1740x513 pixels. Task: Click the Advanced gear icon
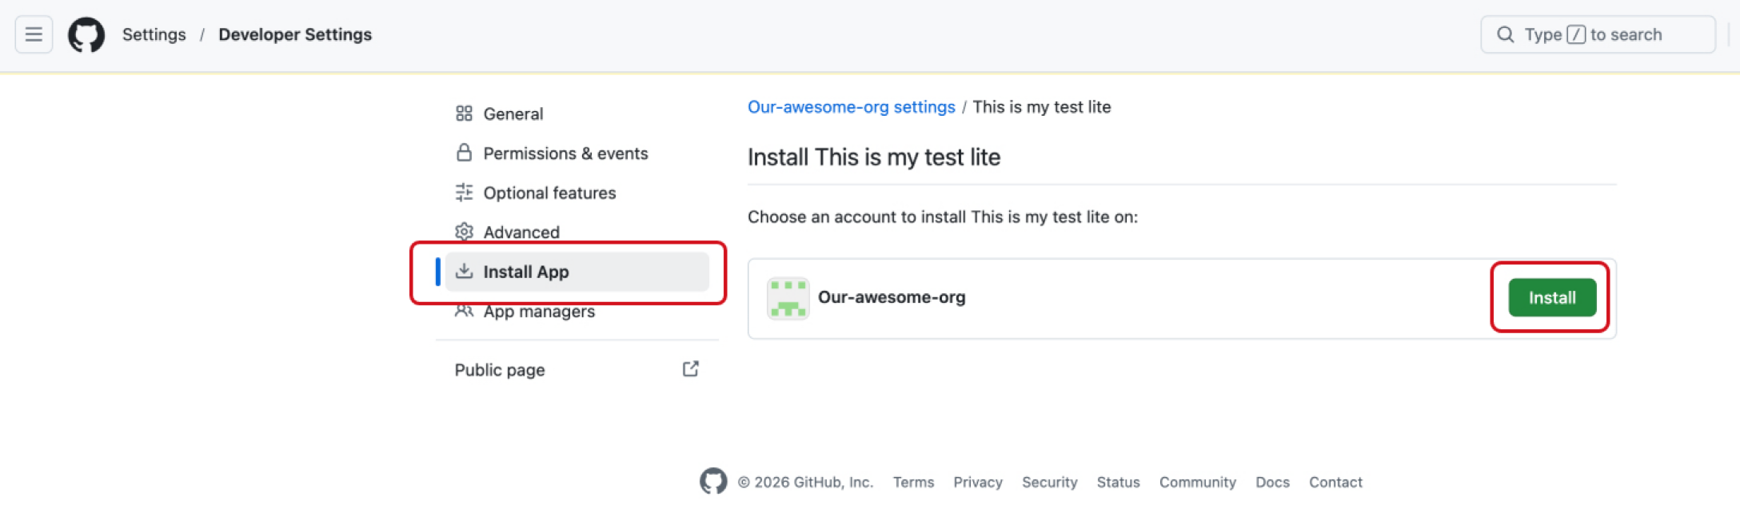coord(464,232)
